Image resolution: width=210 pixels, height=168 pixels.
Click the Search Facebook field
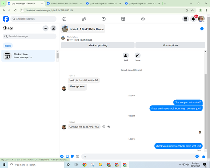coord(34,19)
